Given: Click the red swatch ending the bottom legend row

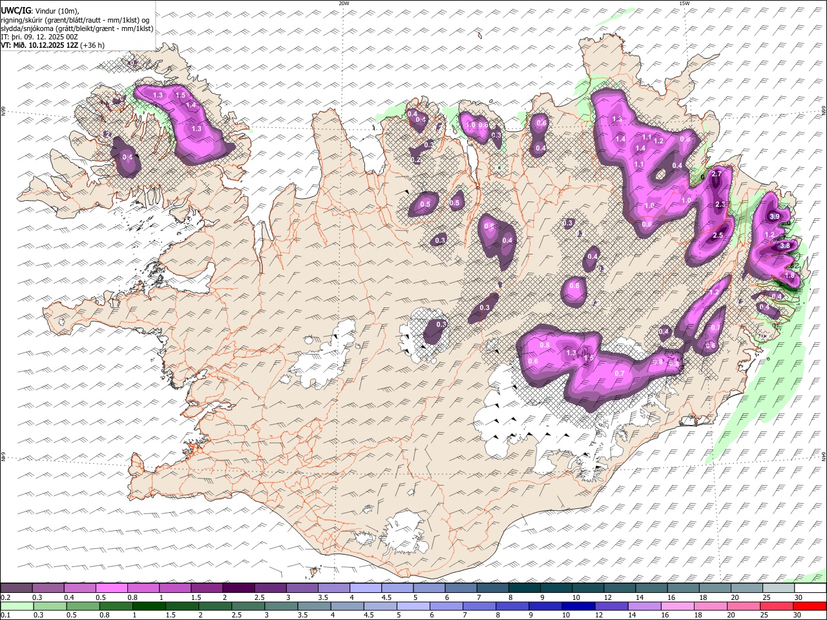Looking at the screenshot, I should click(x=810, y=606).
